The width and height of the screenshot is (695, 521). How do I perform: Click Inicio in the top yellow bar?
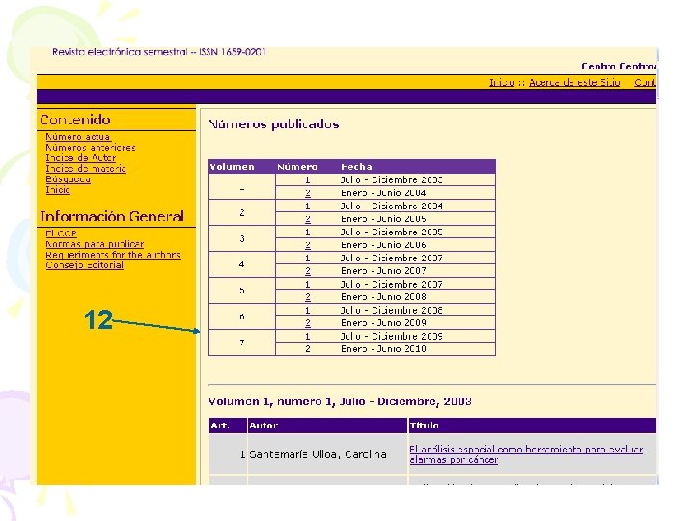click(502, 82)
